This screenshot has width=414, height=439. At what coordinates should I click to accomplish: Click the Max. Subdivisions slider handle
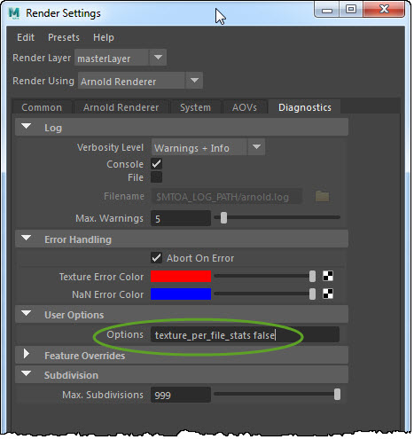(x=337, y=395)
